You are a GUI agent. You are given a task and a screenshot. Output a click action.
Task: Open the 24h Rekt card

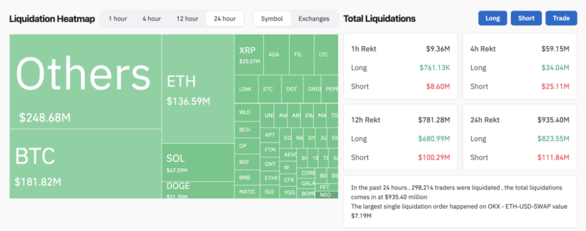pyautogui.click(x=519, y=137)
